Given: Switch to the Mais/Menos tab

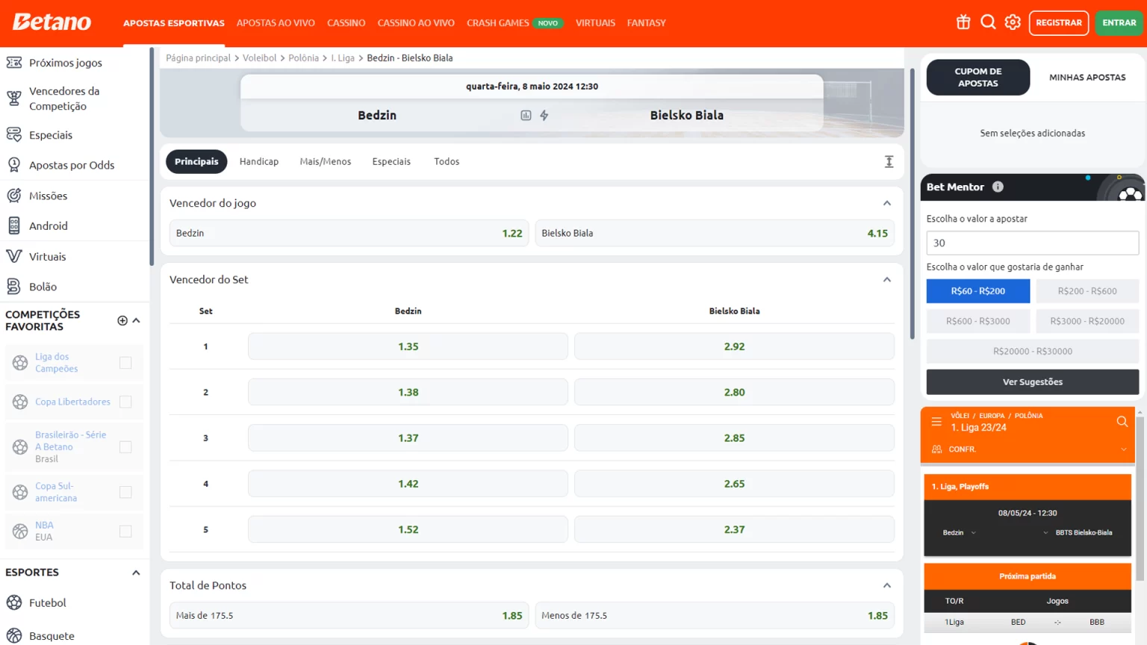Looking at the screenshot, I should [326, 161].
